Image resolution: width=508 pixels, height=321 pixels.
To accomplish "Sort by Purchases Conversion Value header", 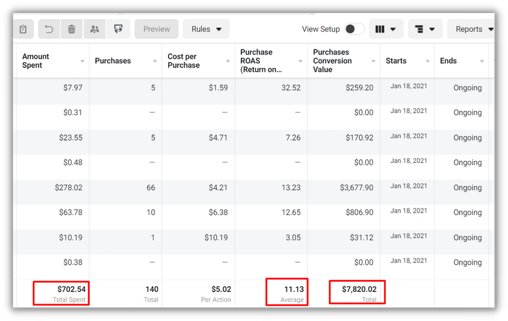I will [332, 61].
